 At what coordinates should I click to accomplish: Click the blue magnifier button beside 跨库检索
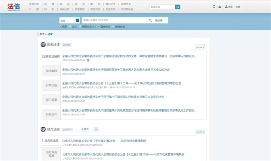point(177,7)
